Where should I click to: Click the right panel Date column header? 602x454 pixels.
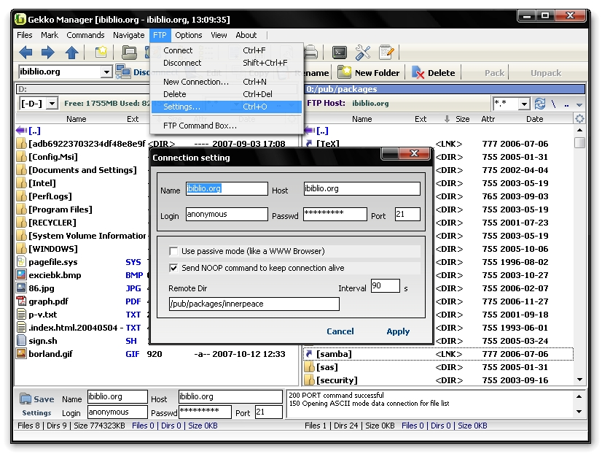534,119
